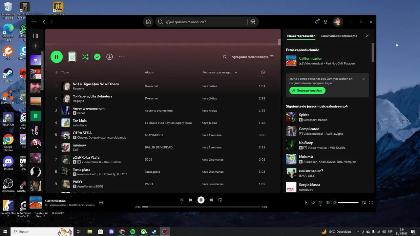Toggle playlist shuffle next to cover
This screenshot has width=420, height=236.
point(85,57)
